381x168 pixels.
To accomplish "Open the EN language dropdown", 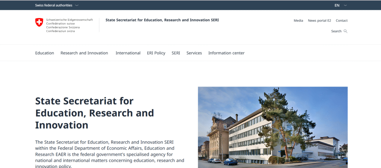I will pos(340,5).
